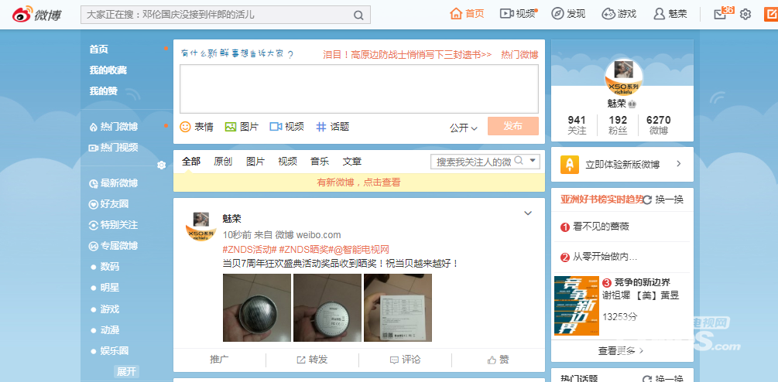Open the 泪目！高原边防战士 headline link
The image size is (778, 382).
click(407, 54)
